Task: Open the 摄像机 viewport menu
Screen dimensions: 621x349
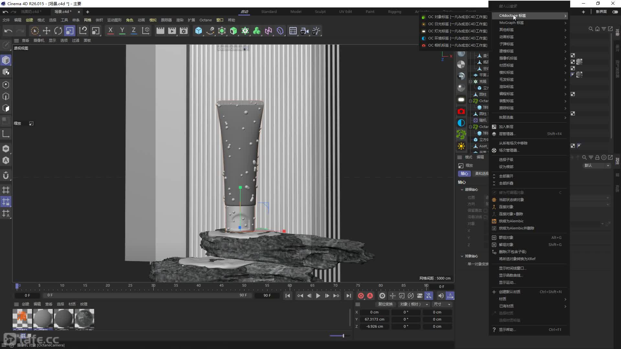Action: point(39,40)
